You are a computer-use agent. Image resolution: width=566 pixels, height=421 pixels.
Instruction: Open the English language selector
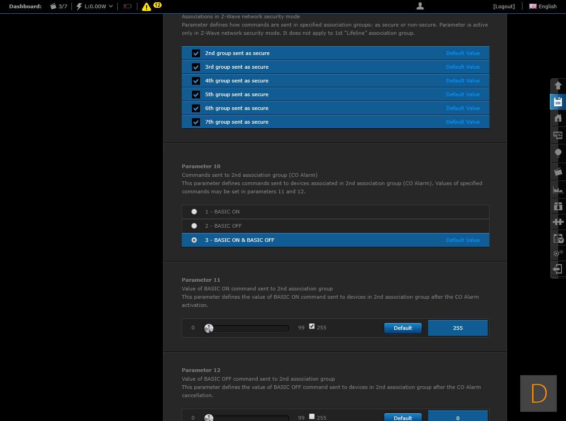point(543,6)
